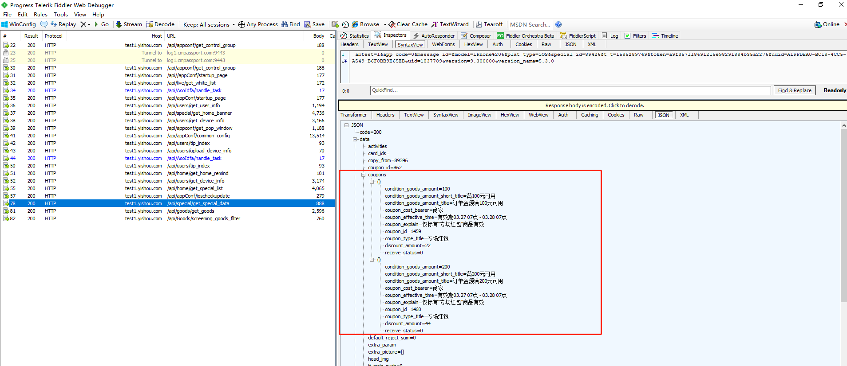
Task: Click the timer stopwatch toolbar icon
Action: [345, 24]
